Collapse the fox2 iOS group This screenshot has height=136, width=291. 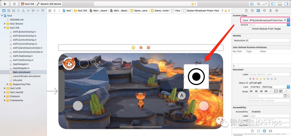(5, 28)
